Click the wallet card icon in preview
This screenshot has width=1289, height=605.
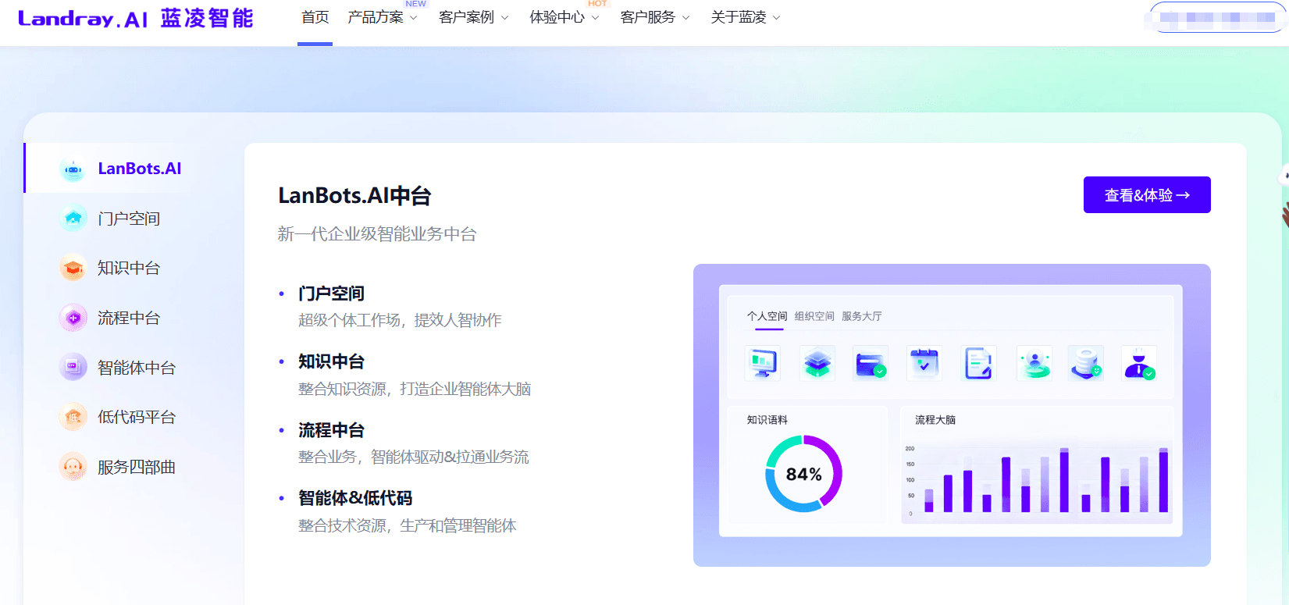(x=871, y=363)
